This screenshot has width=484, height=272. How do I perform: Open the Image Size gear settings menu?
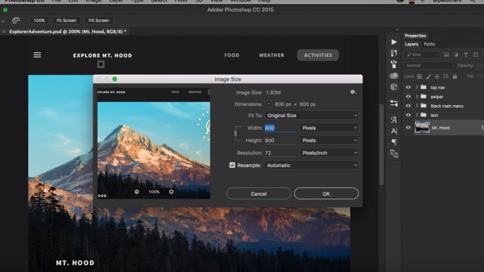(x=353, y=92)
